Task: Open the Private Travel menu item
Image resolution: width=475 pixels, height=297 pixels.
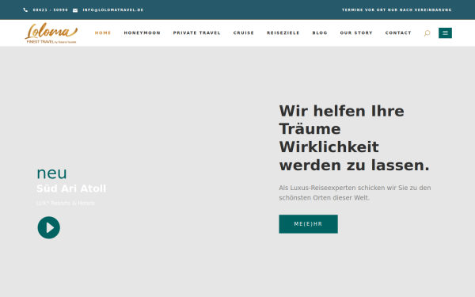Action: 197,33
